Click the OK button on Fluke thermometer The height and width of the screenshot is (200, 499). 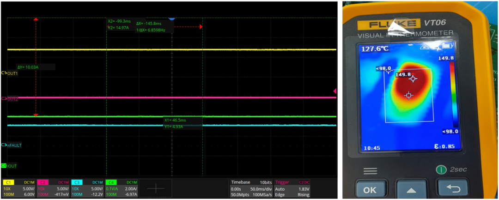(370, 190)
